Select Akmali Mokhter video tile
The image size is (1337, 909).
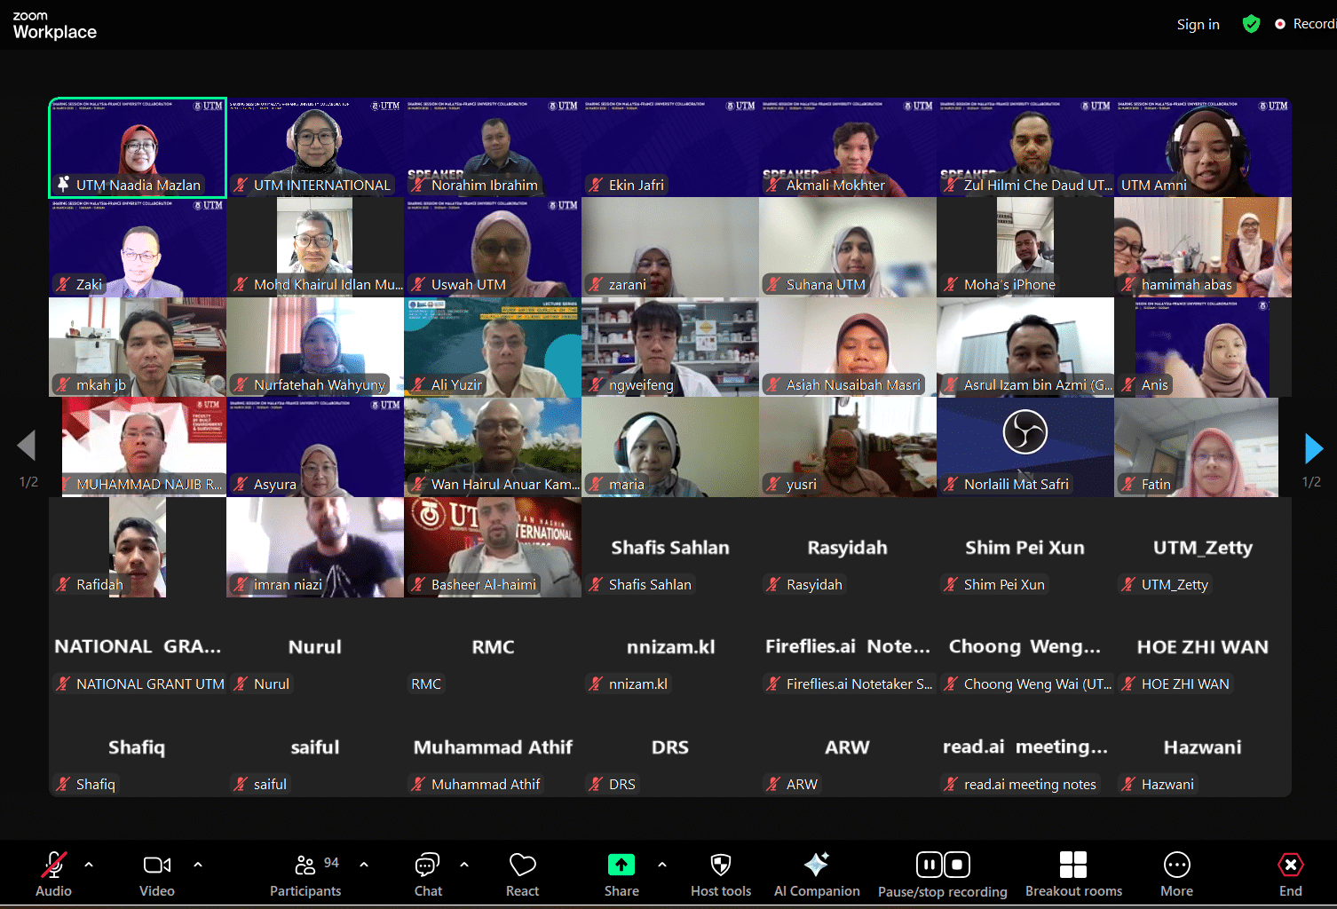pyautogui.click(x=848, y=147)
